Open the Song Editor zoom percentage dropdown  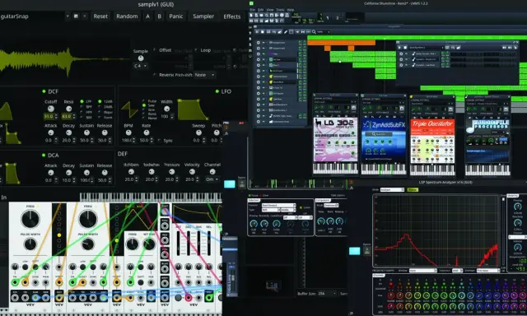pos(324,32)
